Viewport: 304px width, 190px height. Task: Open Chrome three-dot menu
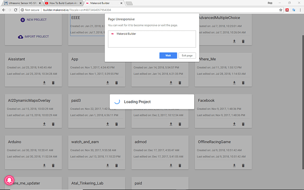tap(300, 10)
